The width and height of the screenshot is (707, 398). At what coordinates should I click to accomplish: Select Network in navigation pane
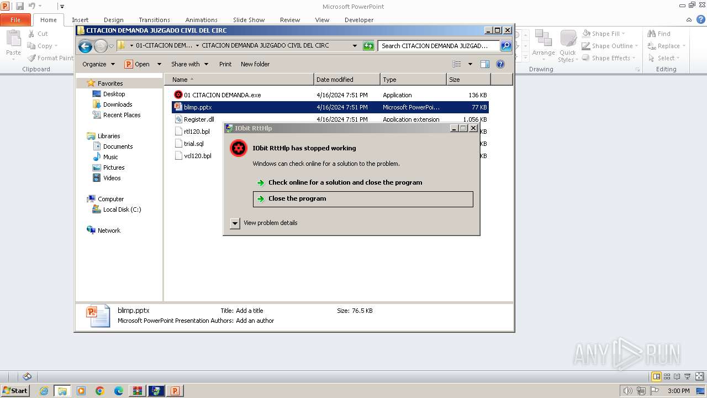(109, 231)
